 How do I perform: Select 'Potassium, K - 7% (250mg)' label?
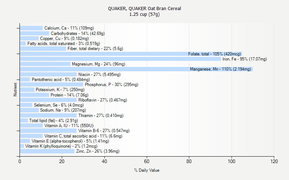pos(60,90)
